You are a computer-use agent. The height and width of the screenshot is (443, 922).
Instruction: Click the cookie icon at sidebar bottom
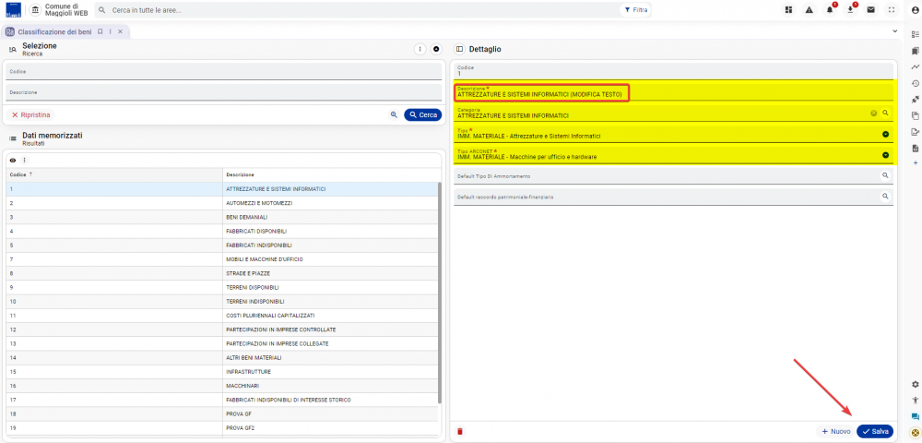915,431
